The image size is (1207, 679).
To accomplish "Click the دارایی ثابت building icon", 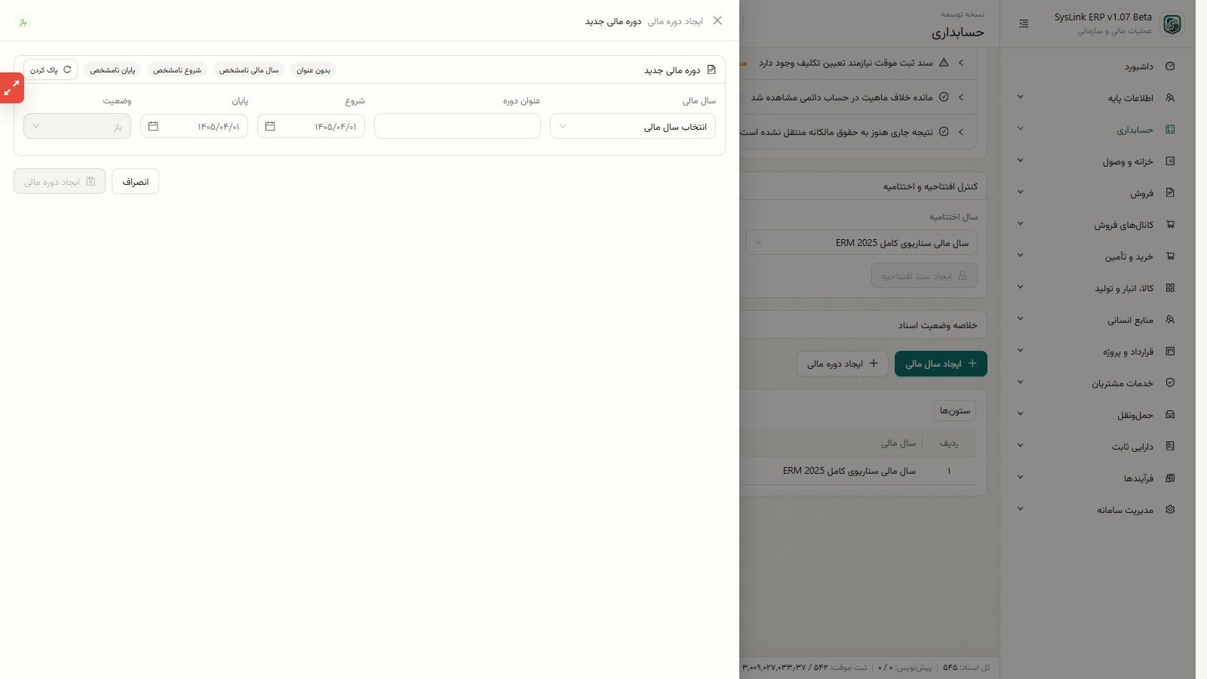I will [x=1170, y=447].
